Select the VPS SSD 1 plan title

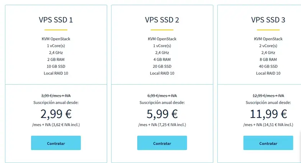point(56,20)
